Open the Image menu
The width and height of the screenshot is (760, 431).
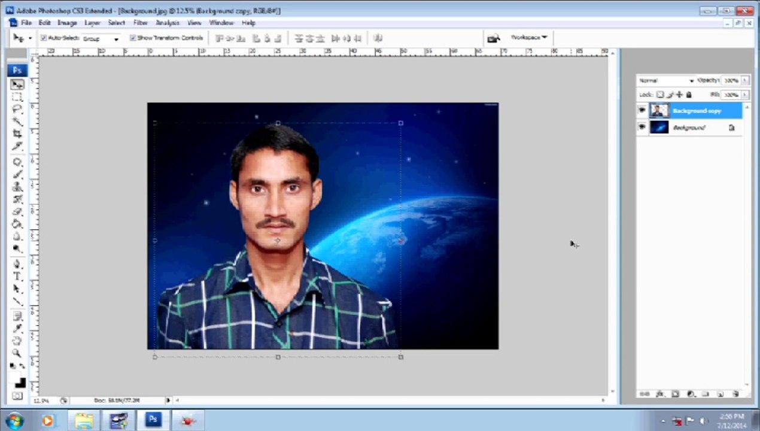67,23
